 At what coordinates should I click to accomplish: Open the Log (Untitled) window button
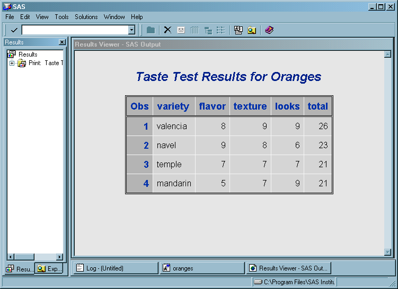click(x=114, y=268)
